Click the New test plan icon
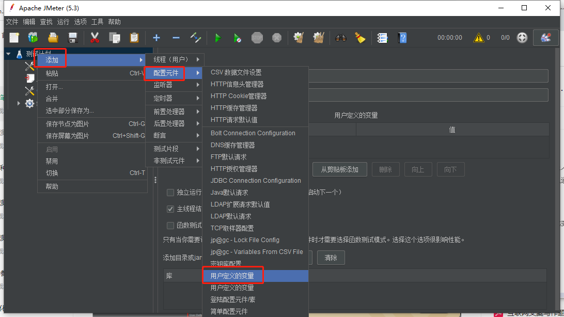The image size is (564, 317). click(14, 37)
